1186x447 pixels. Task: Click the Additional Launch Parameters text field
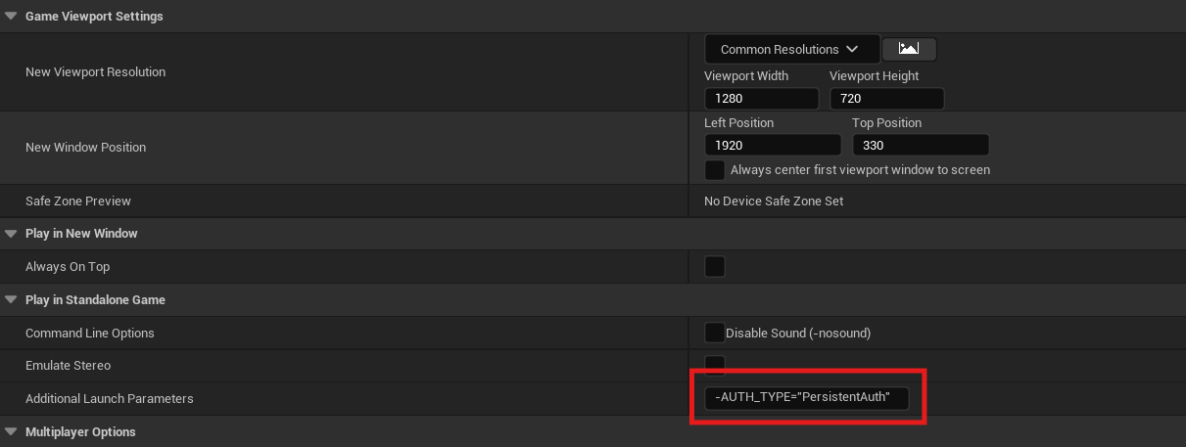click(x=806, y=398)
